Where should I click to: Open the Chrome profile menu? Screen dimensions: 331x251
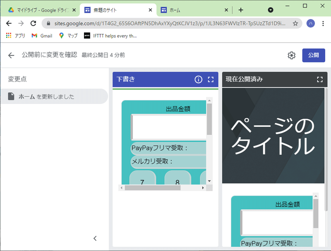point(310,24)
